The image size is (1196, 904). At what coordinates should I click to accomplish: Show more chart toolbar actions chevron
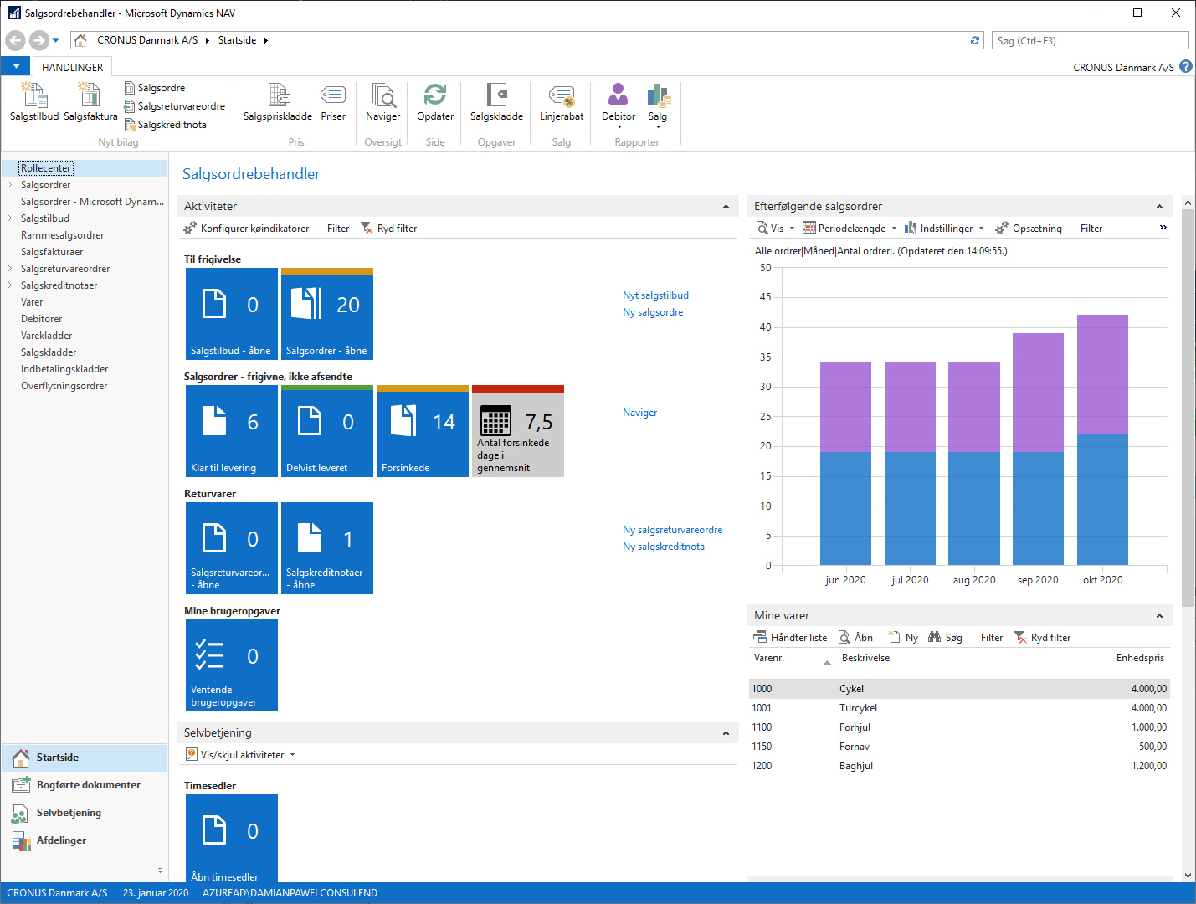(x=1163, y=228)
